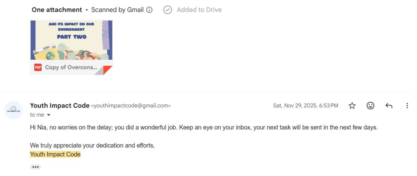Click the "Added to Drive" label
The width and height of the screenshot is (417, 176).
(x=199, y=10)
